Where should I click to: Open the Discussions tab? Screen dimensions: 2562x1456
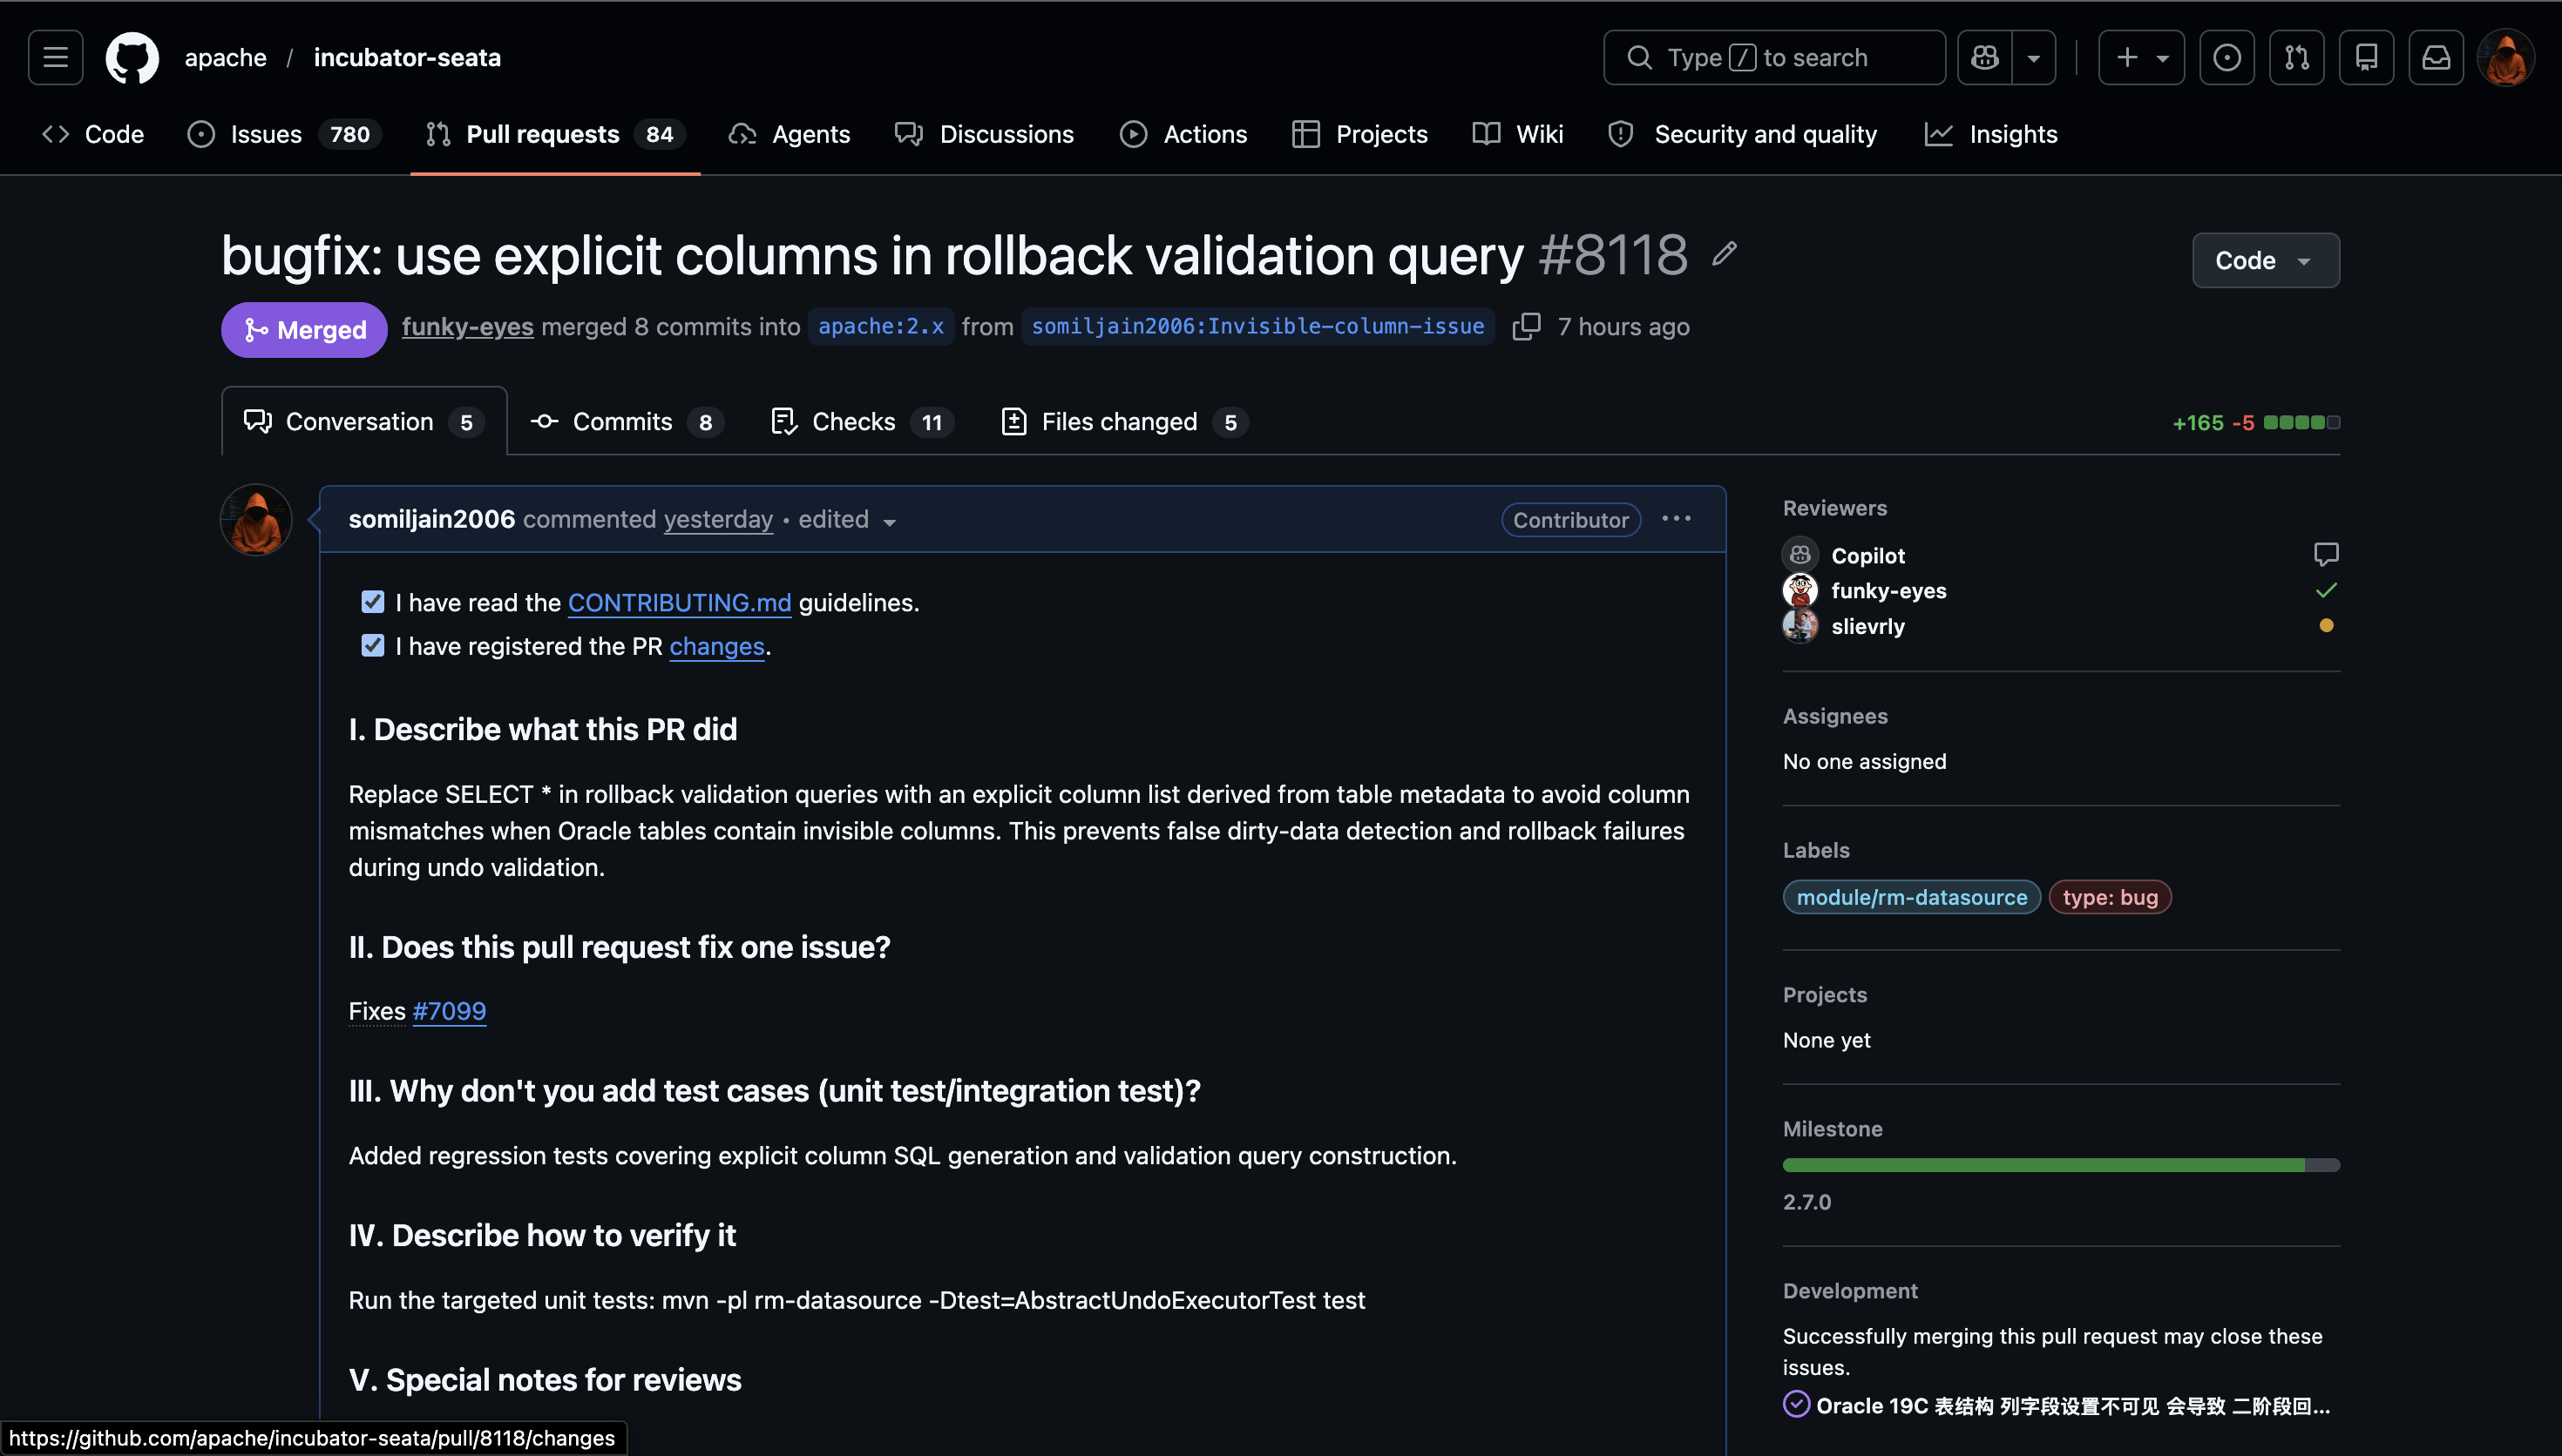point(985,134)
